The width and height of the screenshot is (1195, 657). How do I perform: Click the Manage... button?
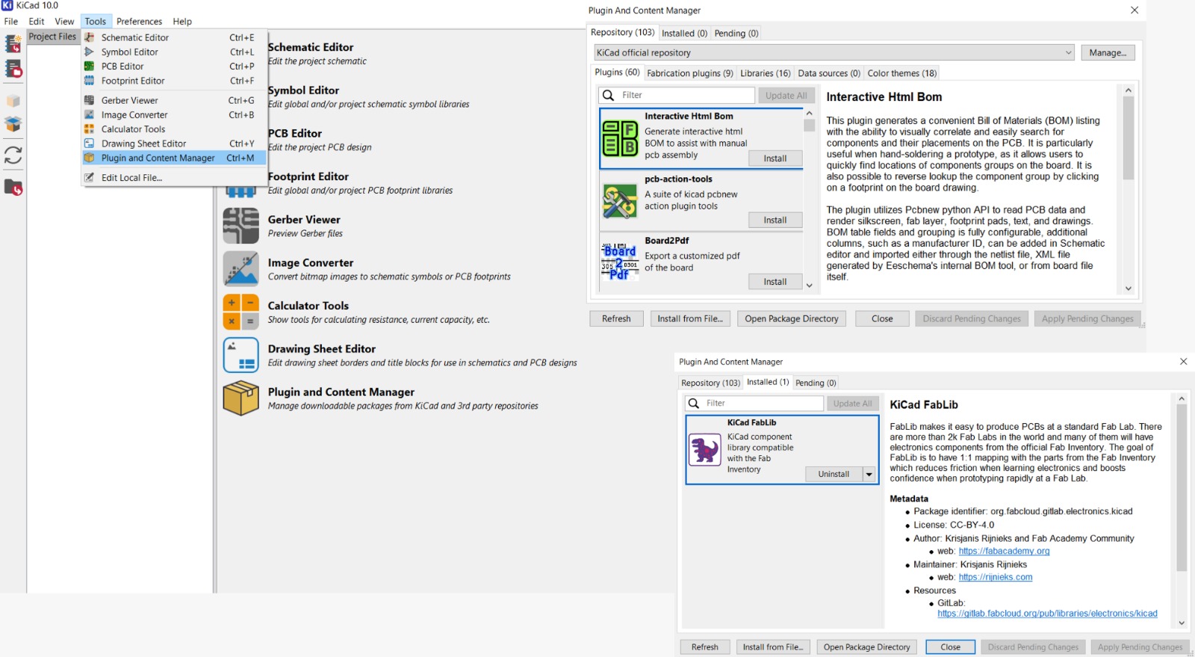click(x=1108, y=52)
